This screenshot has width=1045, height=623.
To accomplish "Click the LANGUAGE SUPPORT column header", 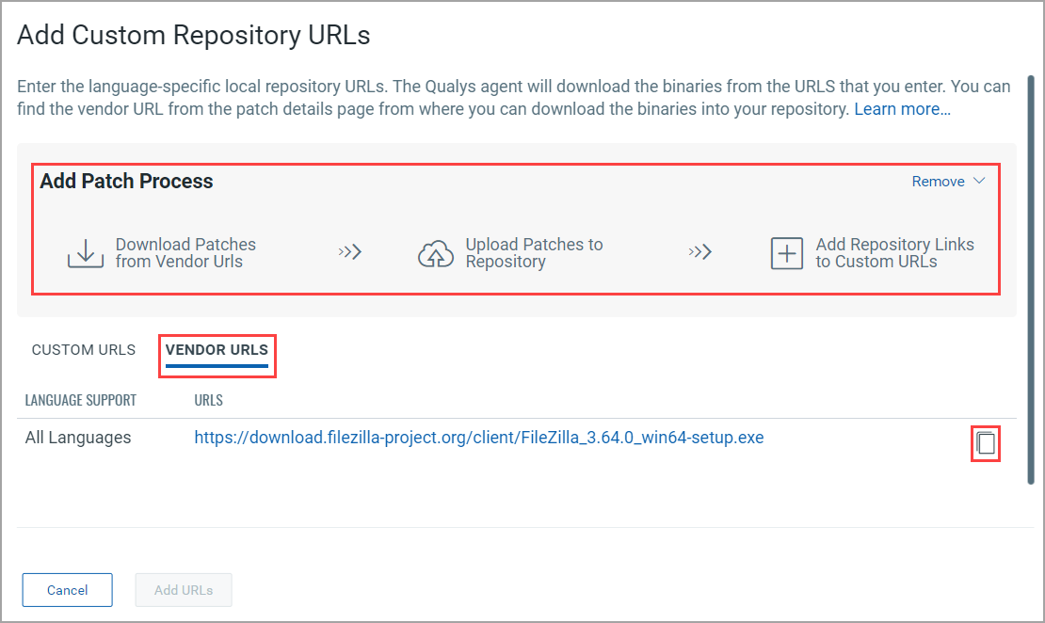I will (80, 400).
